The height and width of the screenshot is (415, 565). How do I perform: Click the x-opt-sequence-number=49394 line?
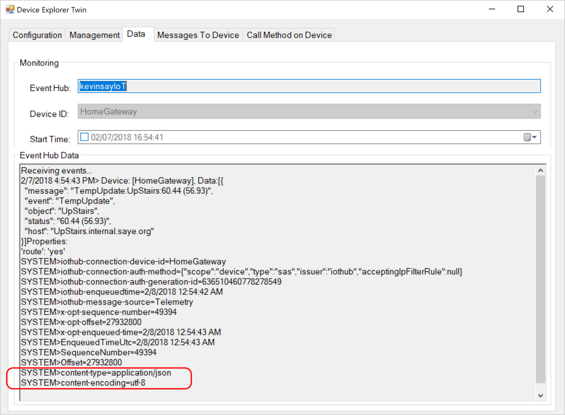pyautogui.click(x=99, y=312)
